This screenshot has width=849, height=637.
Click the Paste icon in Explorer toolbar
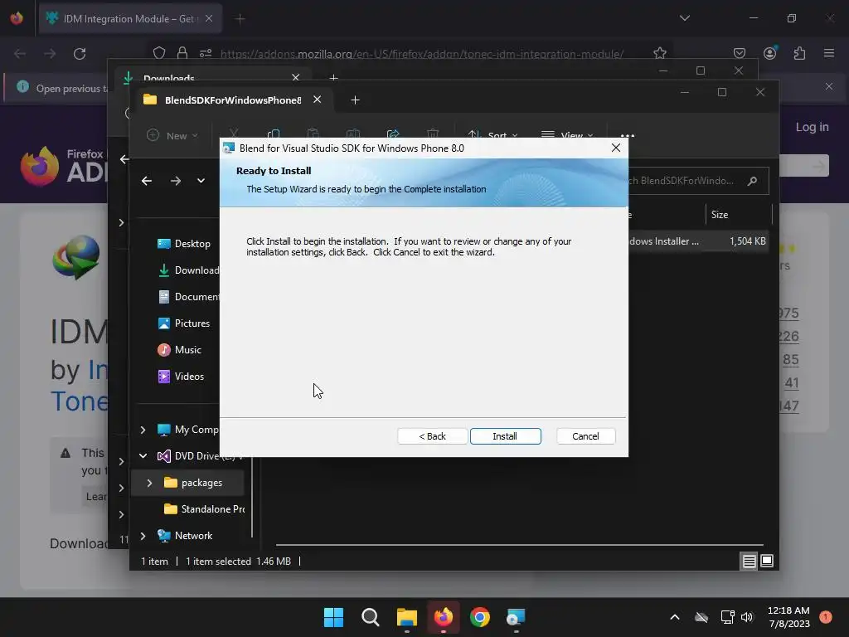click(x=313, y=134)
